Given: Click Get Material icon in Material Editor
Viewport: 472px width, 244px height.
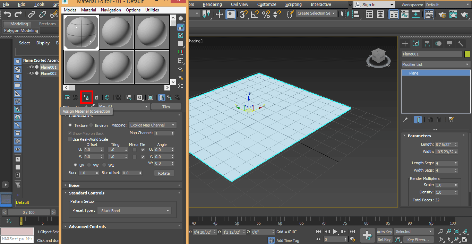Looking at the screenshot, I should click(67, 97).
